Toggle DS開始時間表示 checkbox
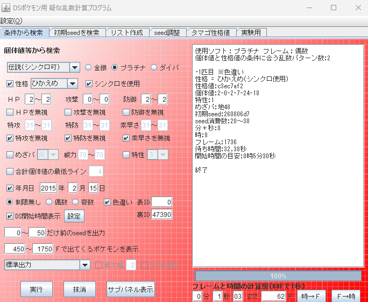This screenshot has height=302, width=368. (x=10, y=216)
